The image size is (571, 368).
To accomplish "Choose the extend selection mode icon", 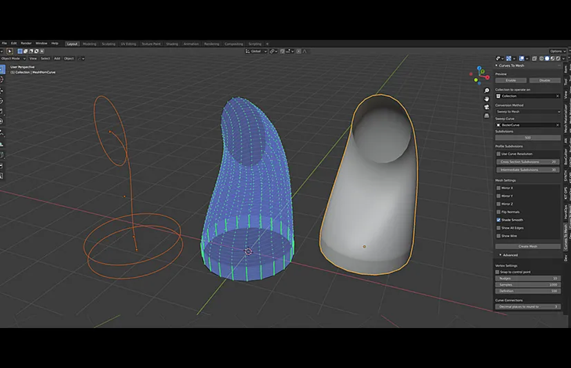I will coord(26,51).
